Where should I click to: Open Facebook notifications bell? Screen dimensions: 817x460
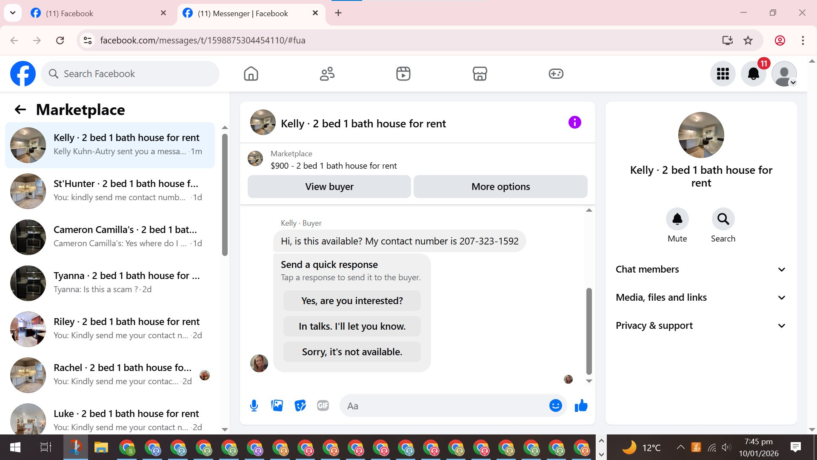753,74
